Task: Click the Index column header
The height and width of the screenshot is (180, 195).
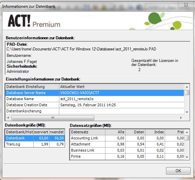Action: tap(155, 132)
